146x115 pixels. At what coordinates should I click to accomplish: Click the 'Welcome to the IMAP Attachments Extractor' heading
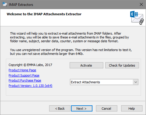(x=44, y=14)
